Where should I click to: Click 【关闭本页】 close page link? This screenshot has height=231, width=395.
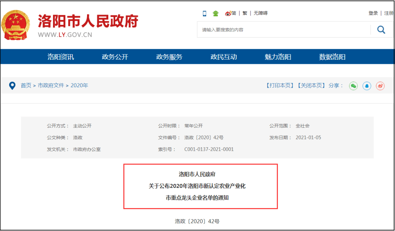(311, 85)
